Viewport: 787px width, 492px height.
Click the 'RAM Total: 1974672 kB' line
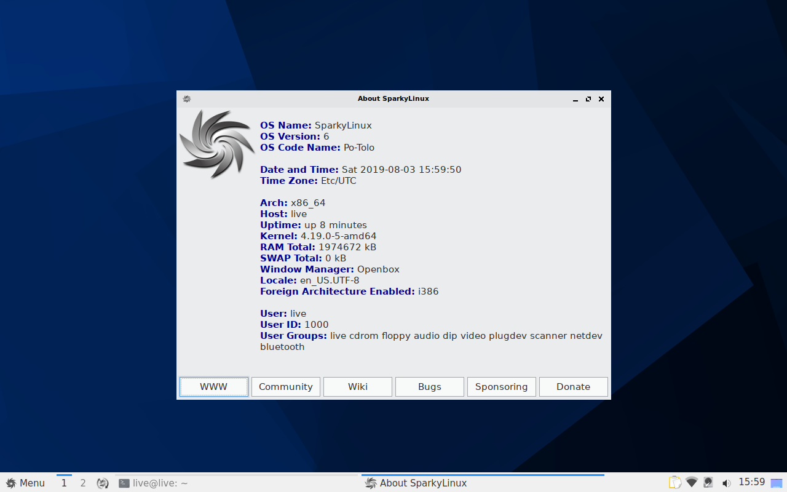point(318,247)
